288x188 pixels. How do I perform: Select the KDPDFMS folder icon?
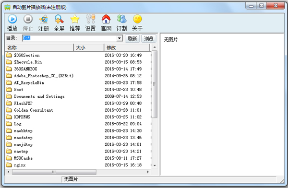tap(9, 117)
